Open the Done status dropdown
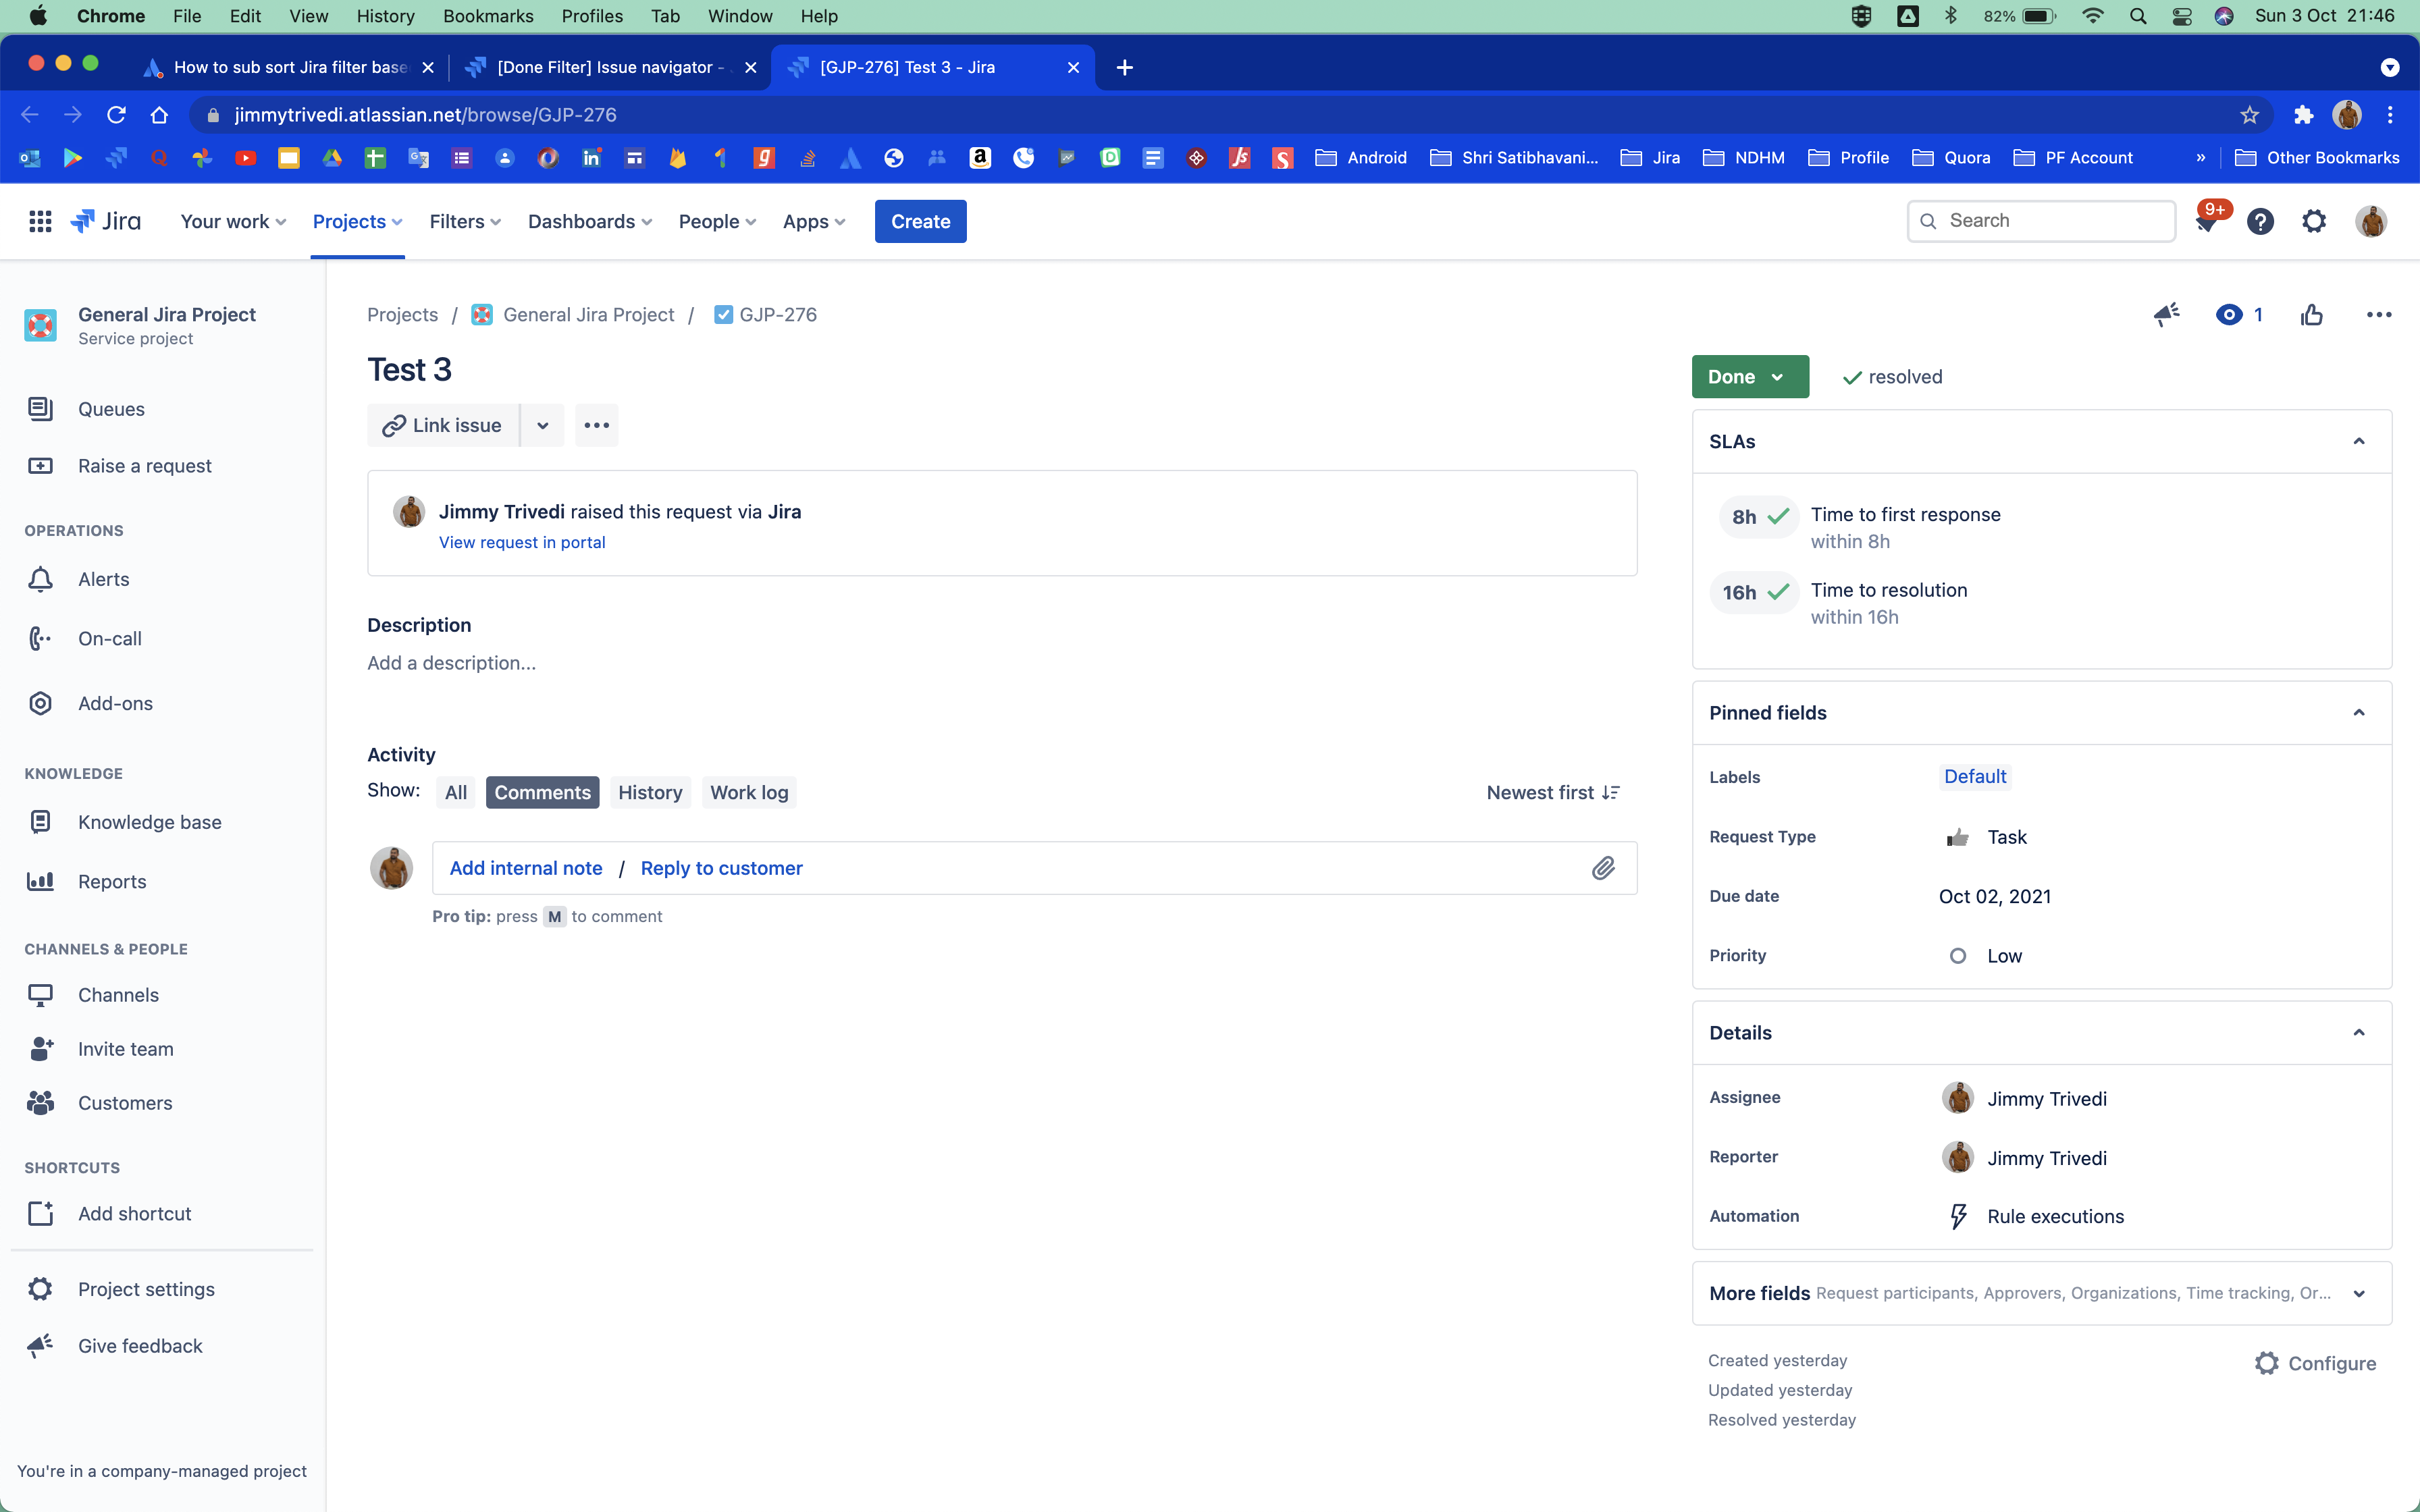2420x1512 pixels. [1749, 377]
